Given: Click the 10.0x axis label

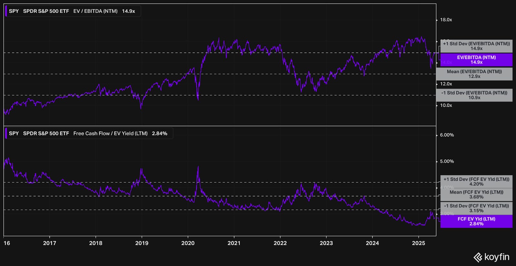Looking at the screenshot, I should [446, 105].
